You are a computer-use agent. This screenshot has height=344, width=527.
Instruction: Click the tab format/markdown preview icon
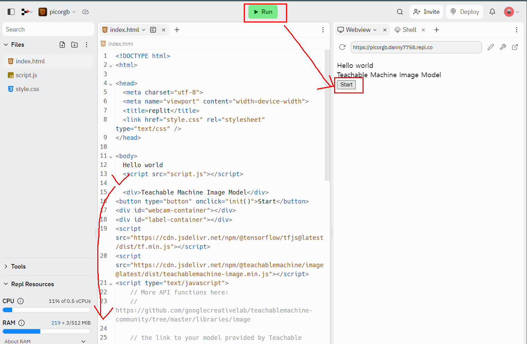coord(153,30)
